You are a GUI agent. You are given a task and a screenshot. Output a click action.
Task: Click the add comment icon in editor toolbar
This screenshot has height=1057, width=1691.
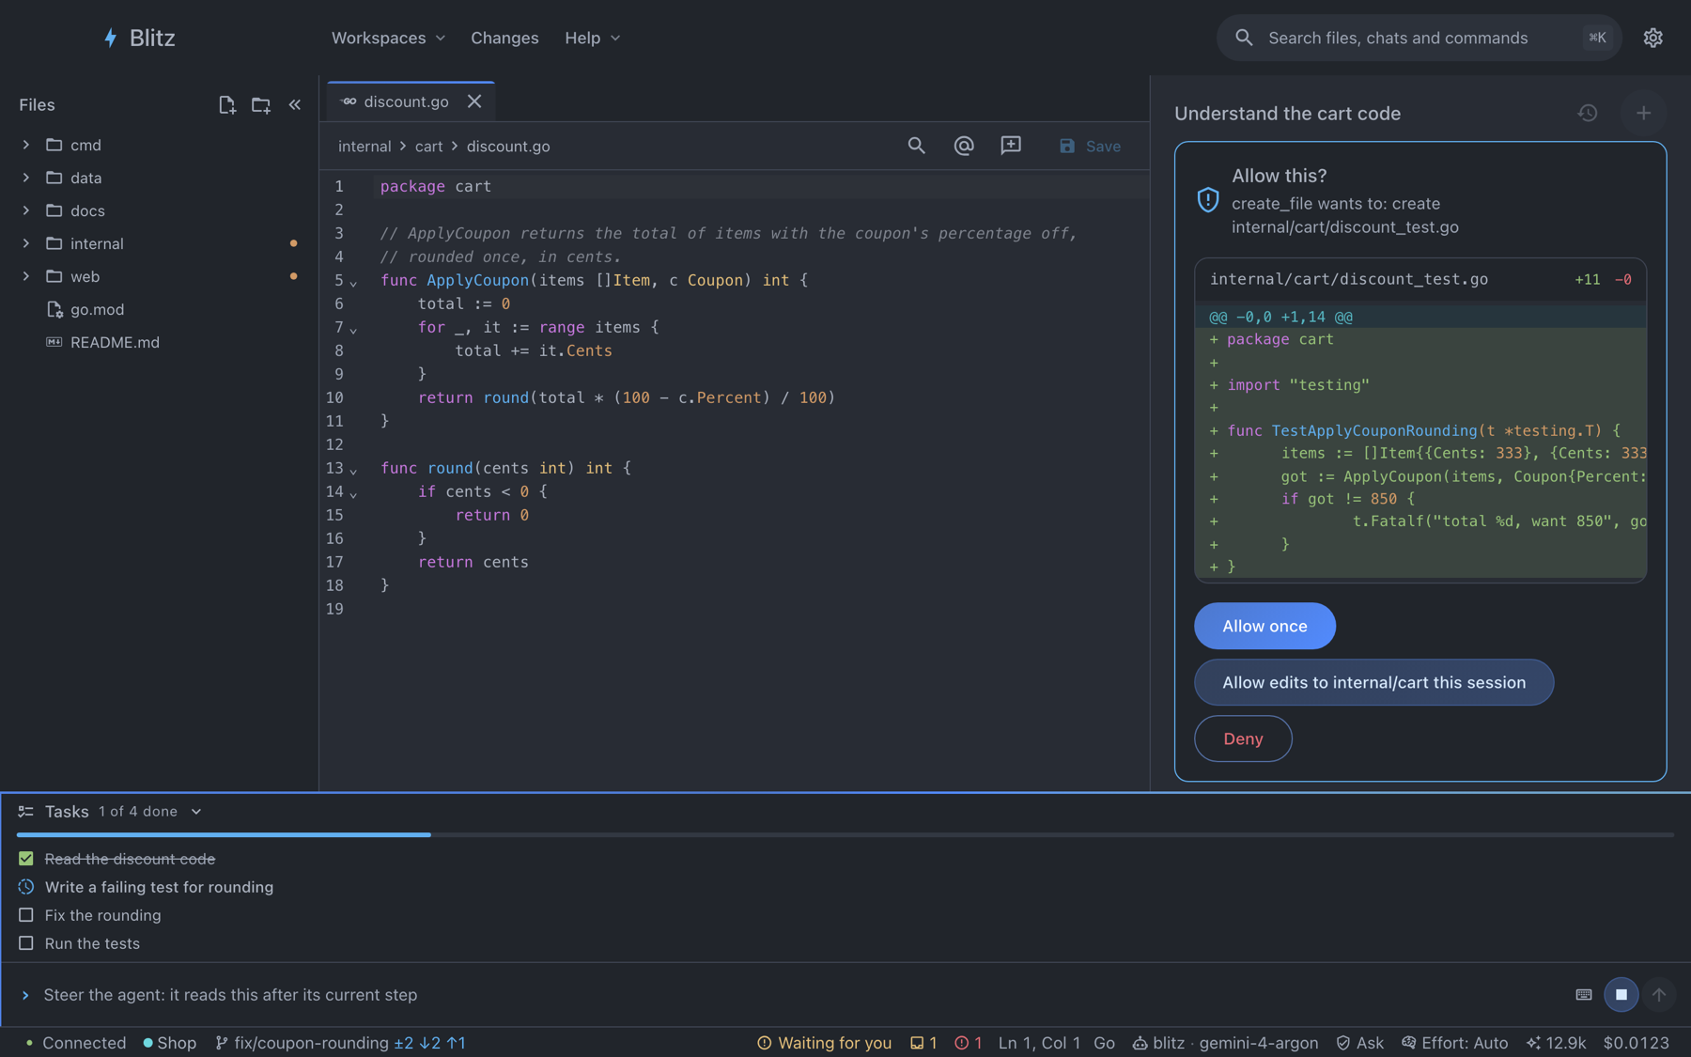(x=1010, y=146)
